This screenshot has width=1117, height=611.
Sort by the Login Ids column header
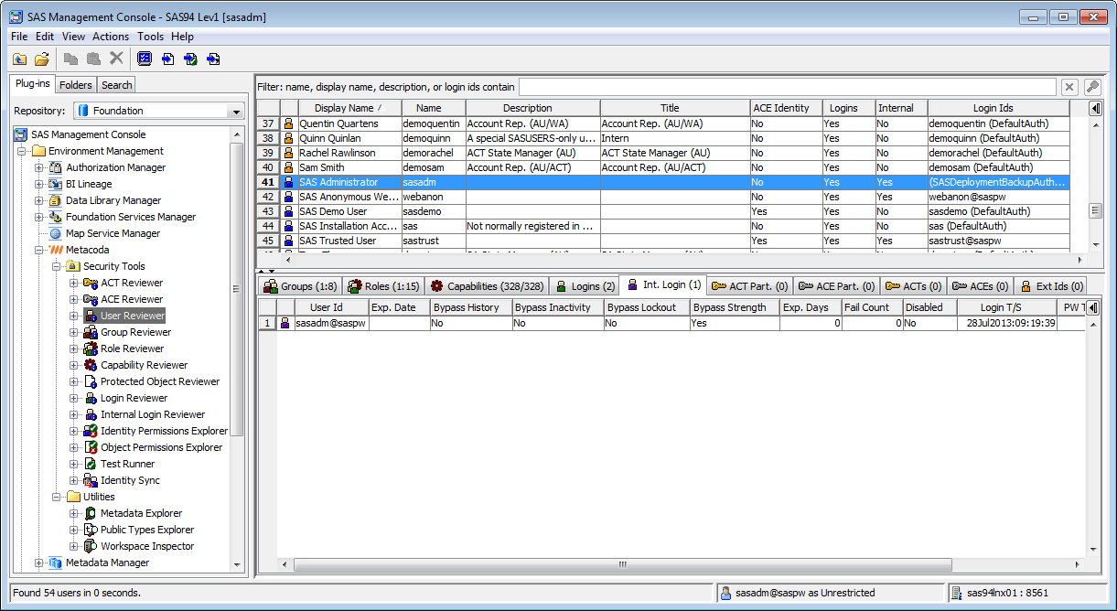(998, 108)
